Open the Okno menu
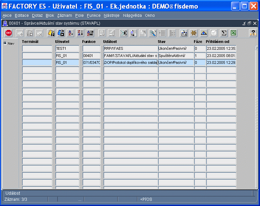260x206 pixels. (x=150, y=15)
